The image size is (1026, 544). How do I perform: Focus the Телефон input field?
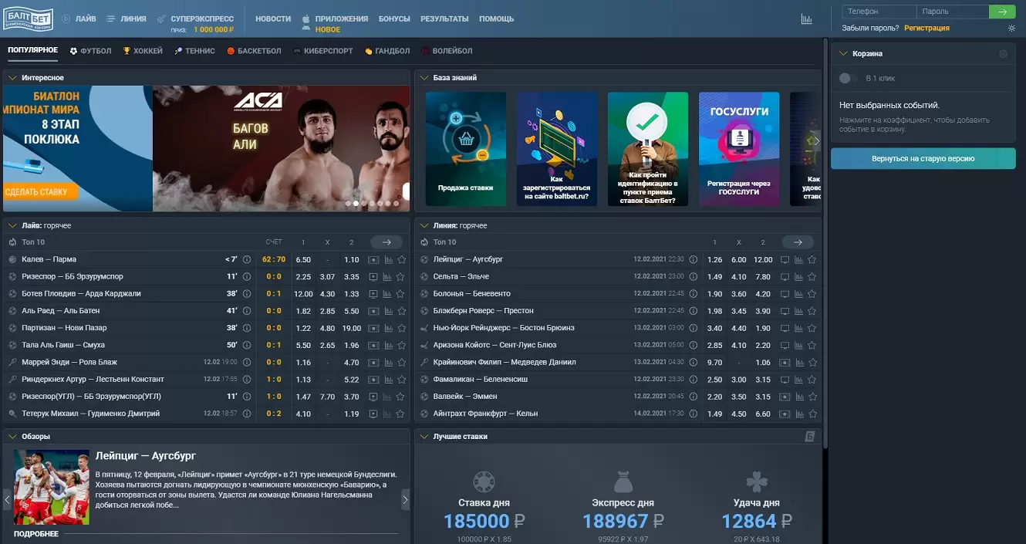(x=879, y=12)
